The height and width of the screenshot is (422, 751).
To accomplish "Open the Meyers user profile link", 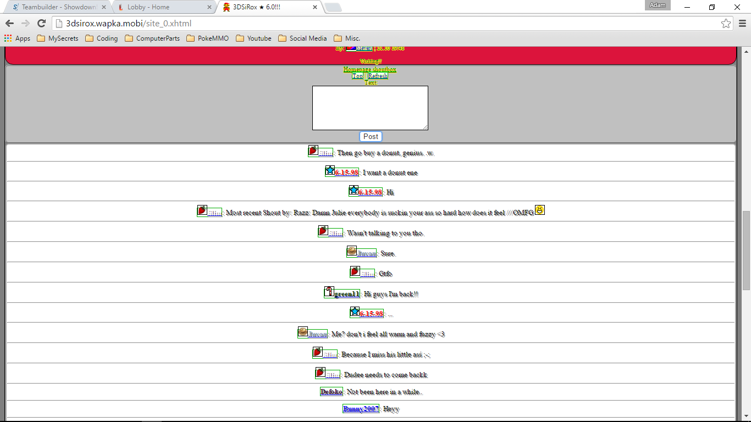I will coord(364,48).
